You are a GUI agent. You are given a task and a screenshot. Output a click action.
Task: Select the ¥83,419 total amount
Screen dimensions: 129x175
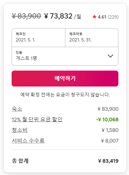pyautogui.click(x=108, y=161)
